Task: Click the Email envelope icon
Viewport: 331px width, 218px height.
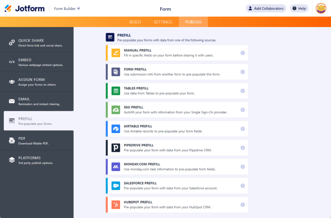Action: coord(12,101)
